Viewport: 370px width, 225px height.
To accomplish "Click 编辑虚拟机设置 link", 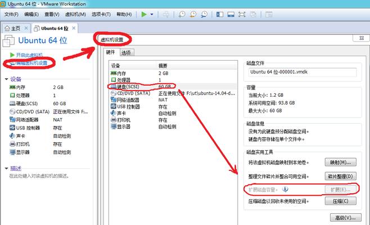I will (31, 63).
